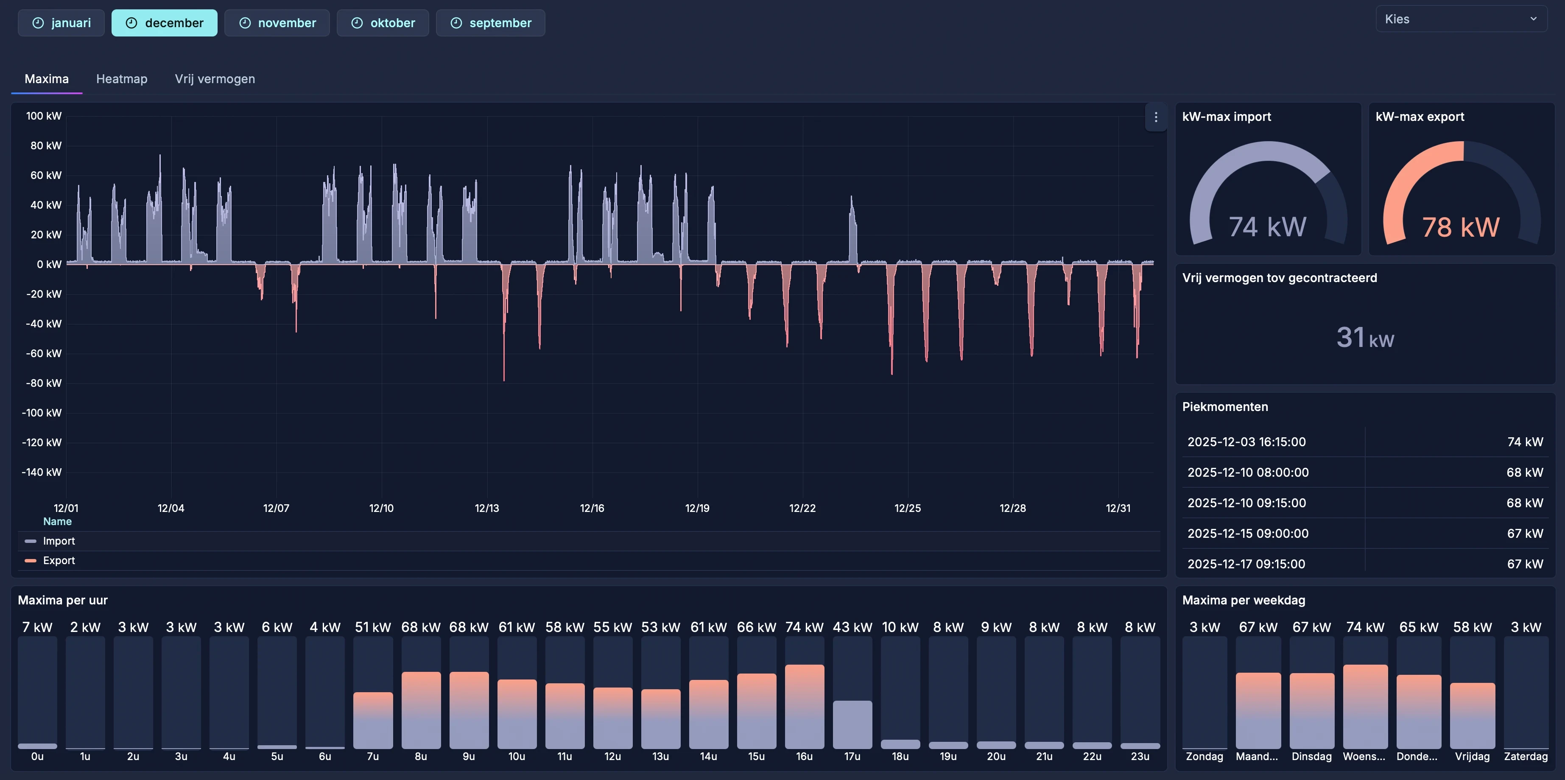
Task: Sort legend by the Name header
Action: click(x=57, y=522)
